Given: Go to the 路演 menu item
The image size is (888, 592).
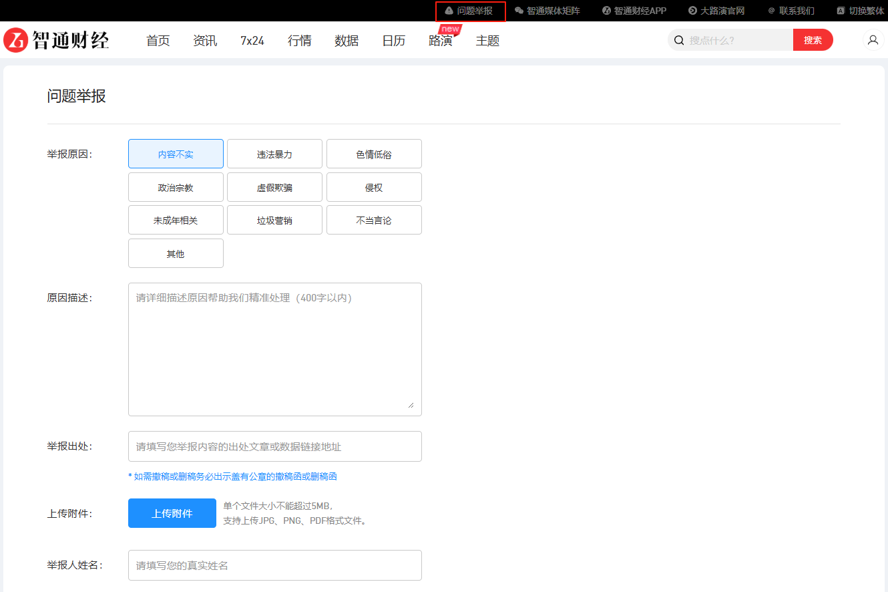Looking at the screenshot, I should click(x=440, y=41).
